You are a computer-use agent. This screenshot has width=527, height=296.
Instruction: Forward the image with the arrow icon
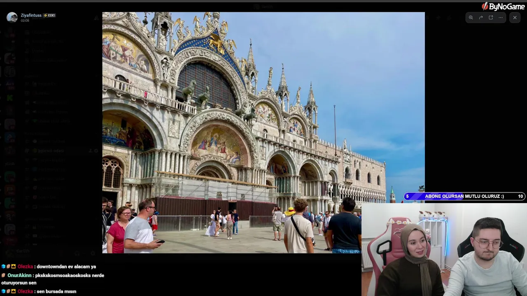tap(481, 18)
